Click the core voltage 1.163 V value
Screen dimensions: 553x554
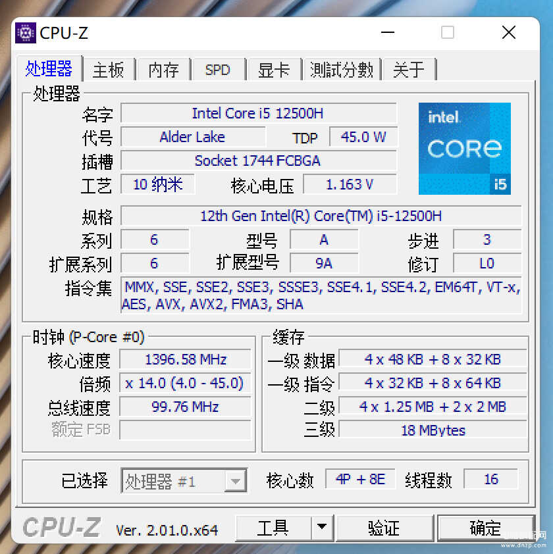(x=350, y=184)
